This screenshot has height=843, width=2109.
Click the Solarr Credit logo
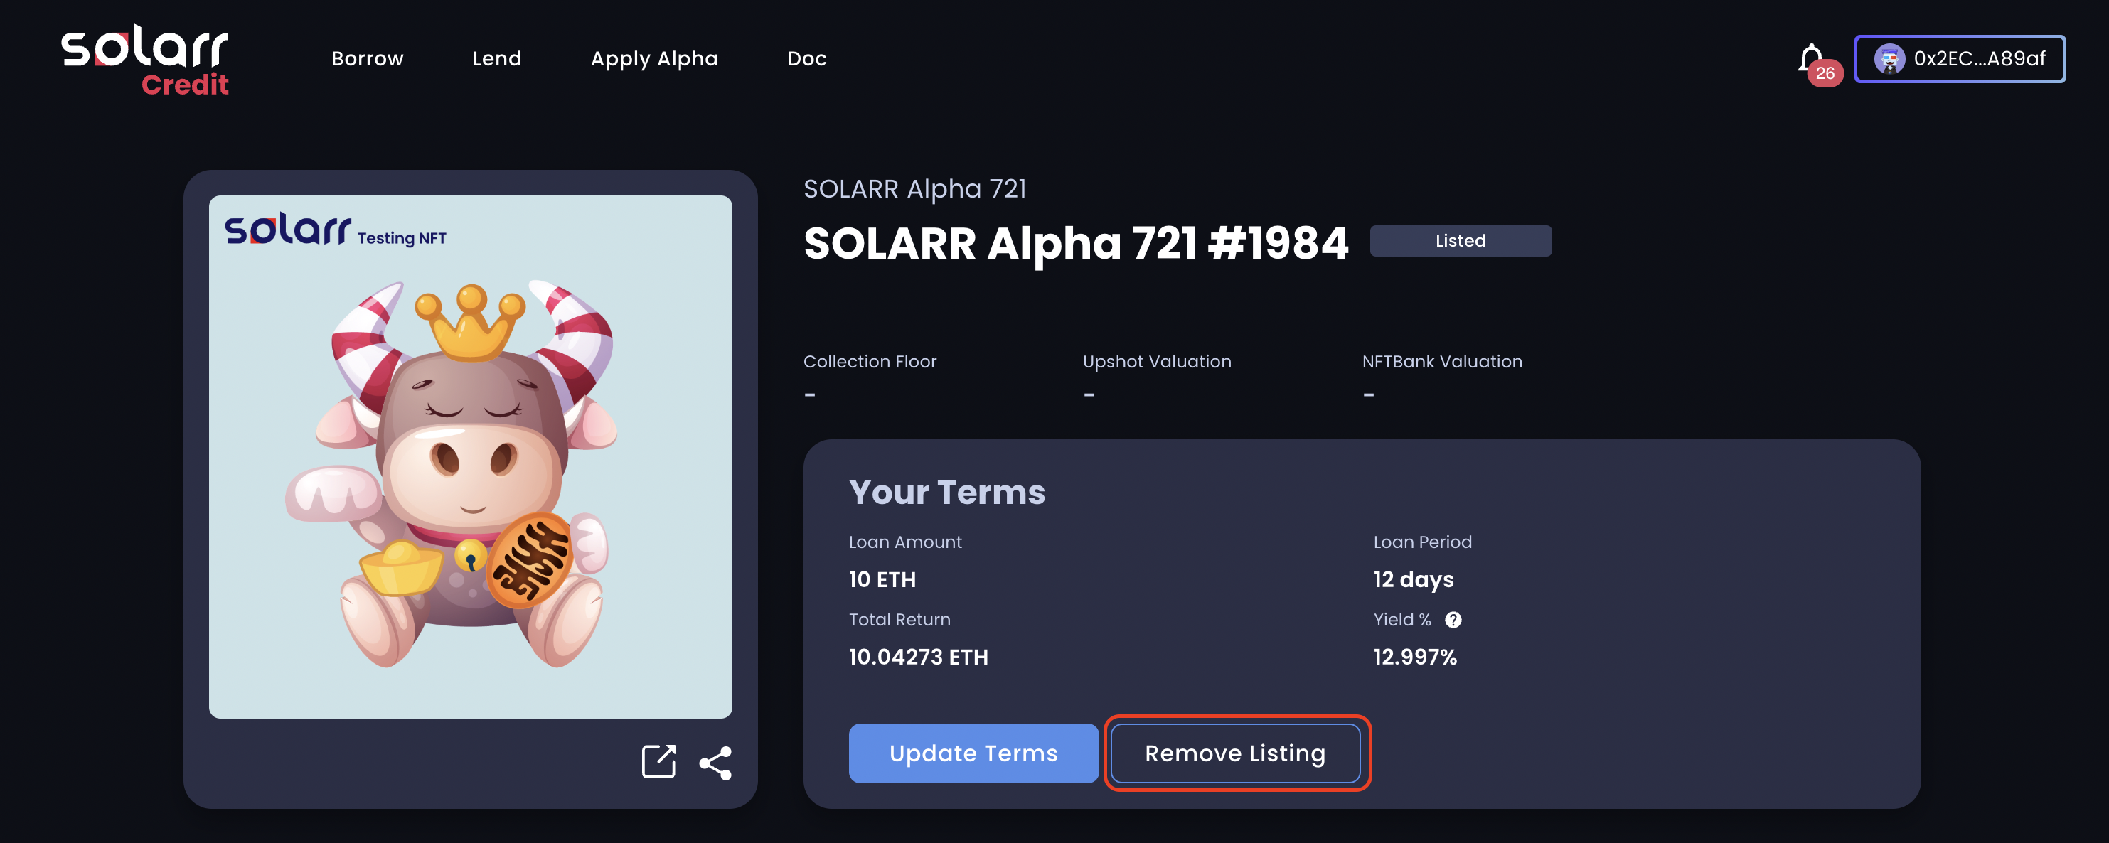click(145, 60)
